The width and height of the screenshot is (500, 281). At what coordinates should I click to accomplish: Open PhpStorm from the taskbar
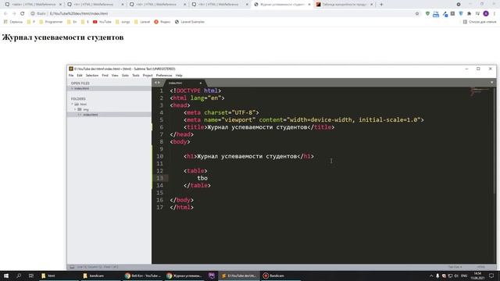(212, 276)
